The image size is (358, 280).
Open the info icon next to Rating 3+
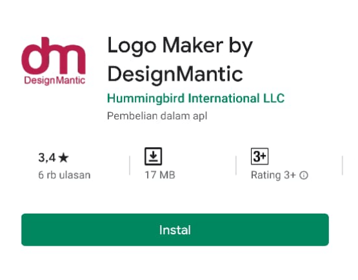point(304,175)
